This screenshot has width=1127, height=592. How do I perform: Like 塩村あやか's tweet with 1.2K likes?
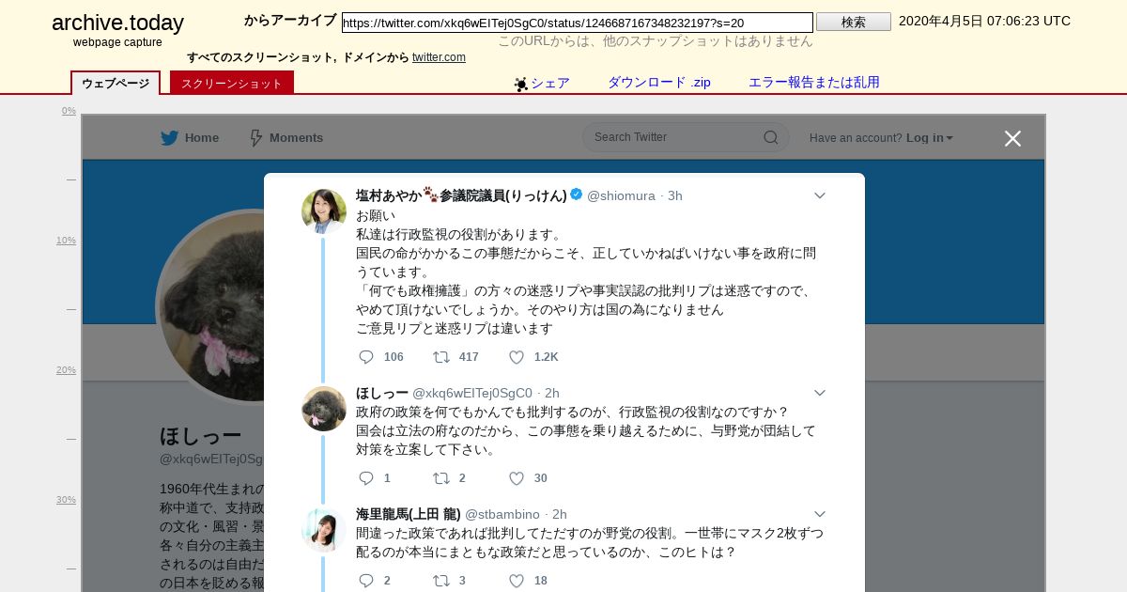point(516,357)
